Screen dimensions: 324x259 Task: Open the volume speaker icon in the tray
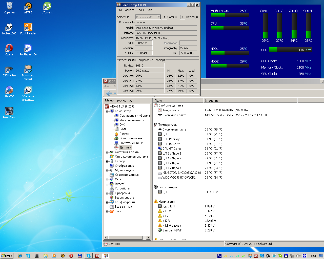pyautogui.click(x=298, y=256)
